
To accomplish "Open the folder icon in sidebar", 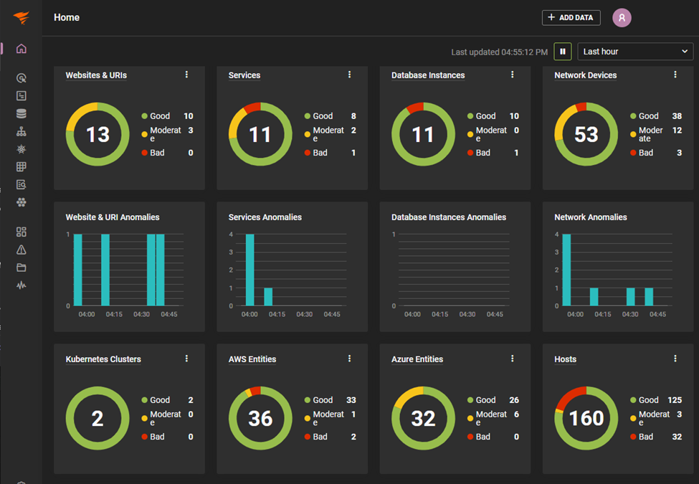I will 21,267.
